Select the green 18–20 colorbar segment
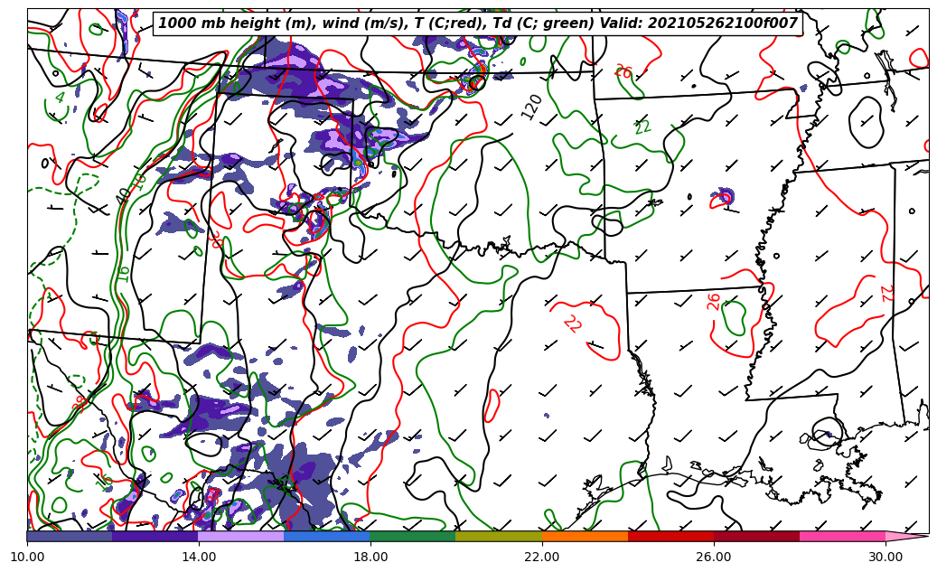Image resolution: width=937 pixels, height=572 pixels. click(413, 536)
